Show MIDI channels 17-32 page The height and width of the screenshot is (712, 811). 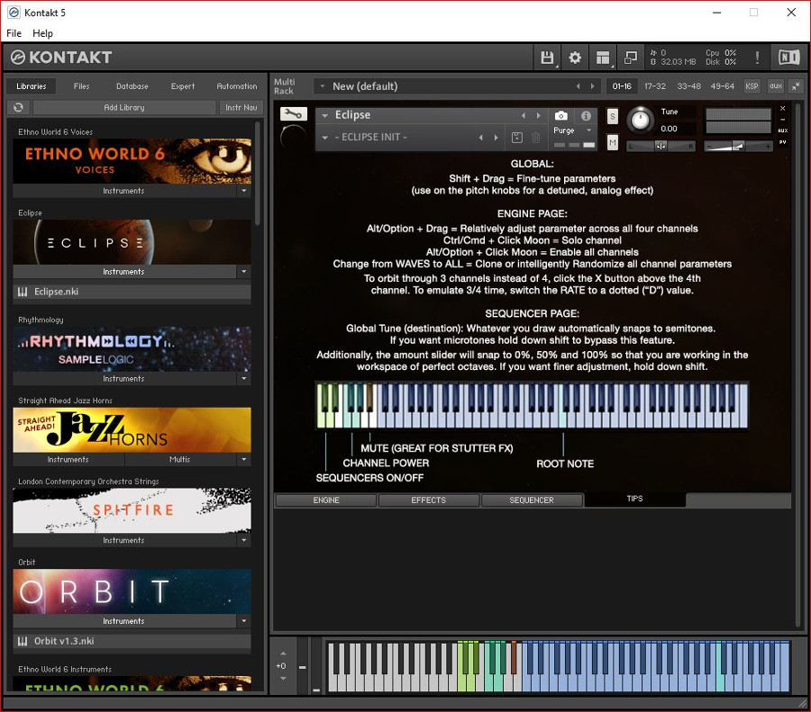[x=655, y=86]
